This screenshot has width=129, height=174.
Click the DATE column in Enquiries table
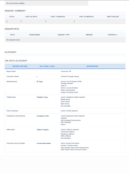click(x=13, y=35)
